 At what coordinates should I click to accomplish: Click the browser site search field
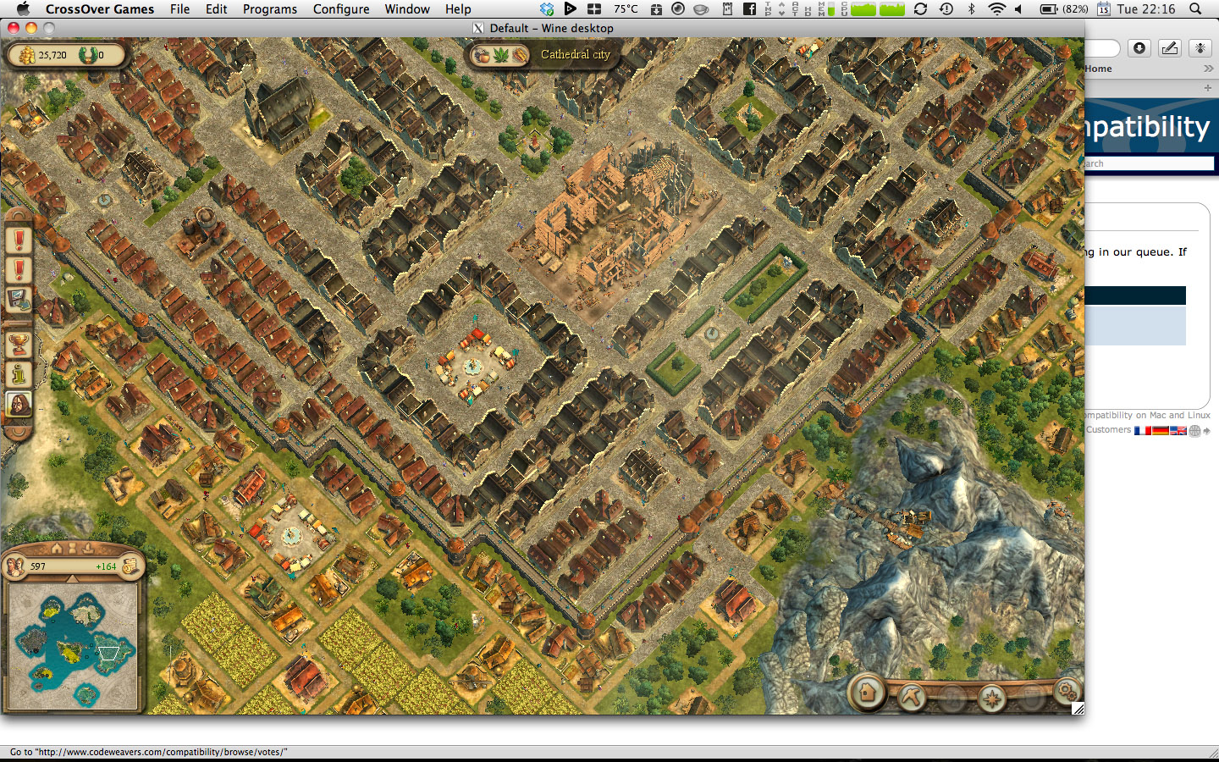(x=1150, y=163)
